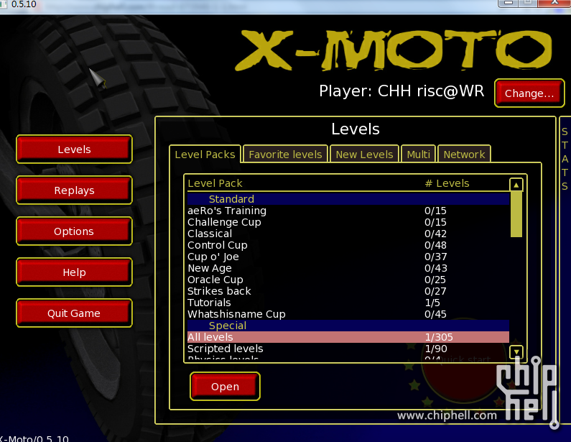Select Oracle Cup level pack

[348, 280]
